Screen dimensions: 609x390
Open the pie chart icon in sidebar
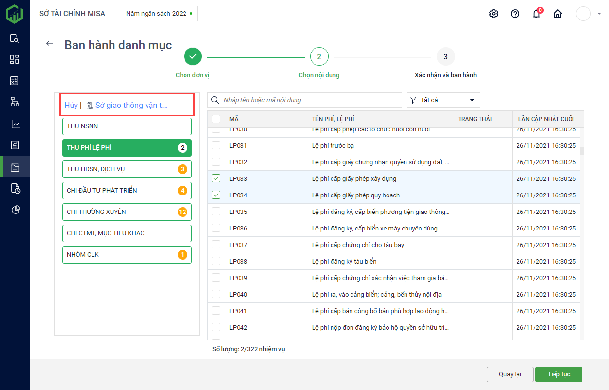pyautogui.click(x=15, y=210)
